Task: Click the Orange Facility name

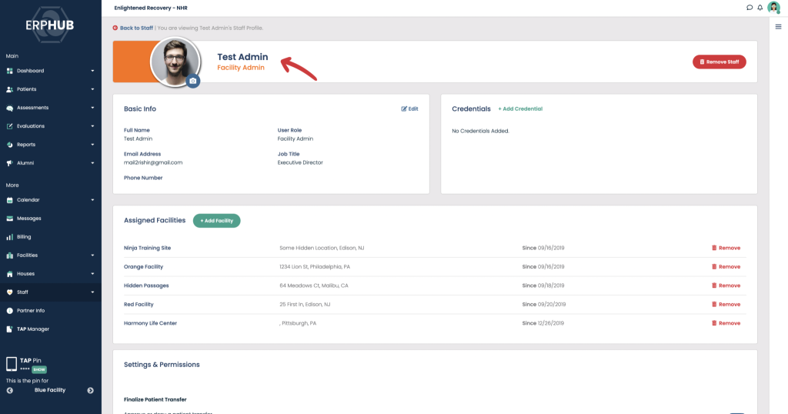Action: pos(143,267)
